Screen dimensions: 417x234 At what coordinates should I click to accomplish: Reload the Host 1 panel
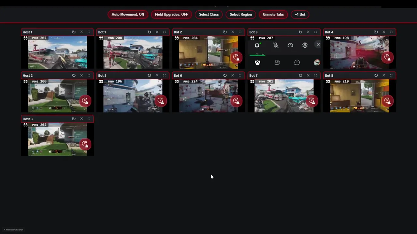pos(74,32)
